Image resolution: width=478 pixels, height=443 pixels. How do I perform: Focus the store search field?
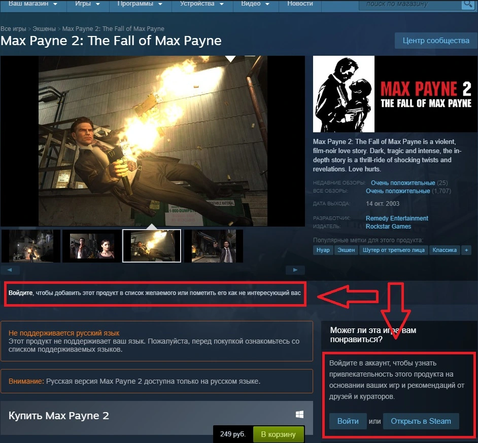pos(411,4)
